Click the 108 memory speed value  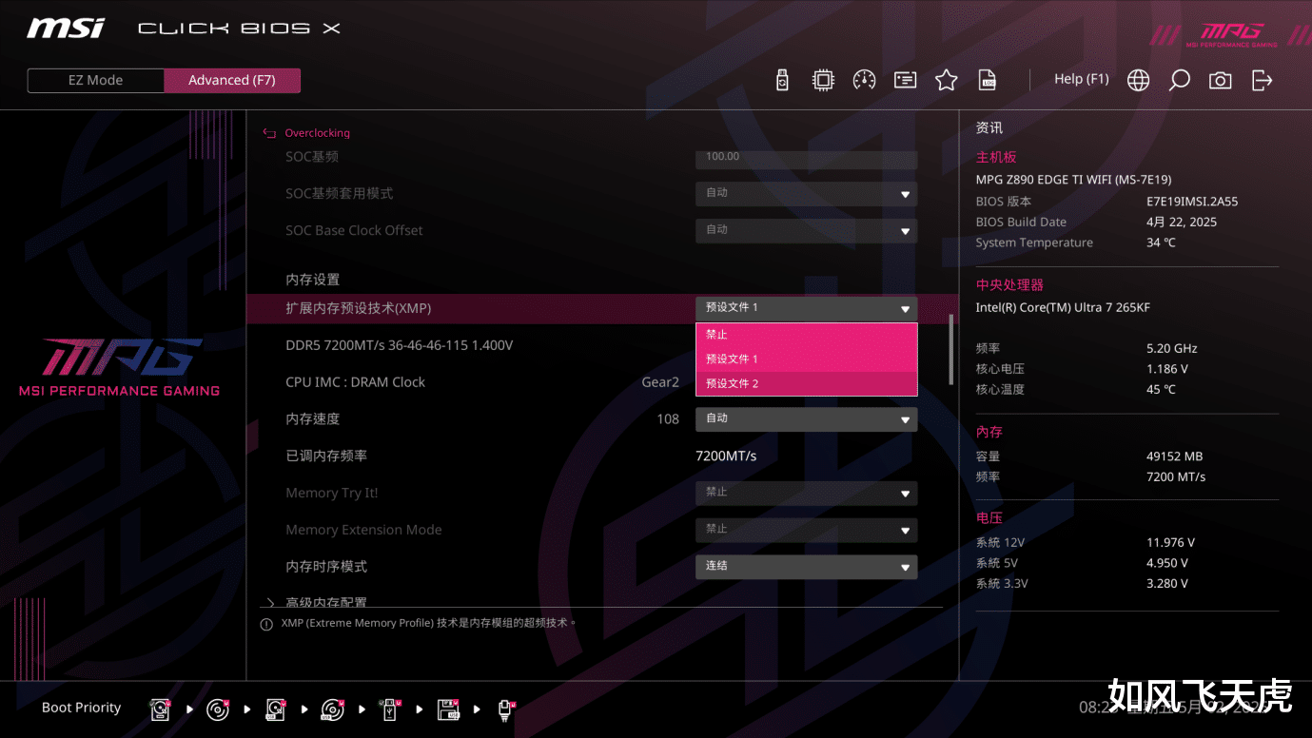tap(668, 419)
